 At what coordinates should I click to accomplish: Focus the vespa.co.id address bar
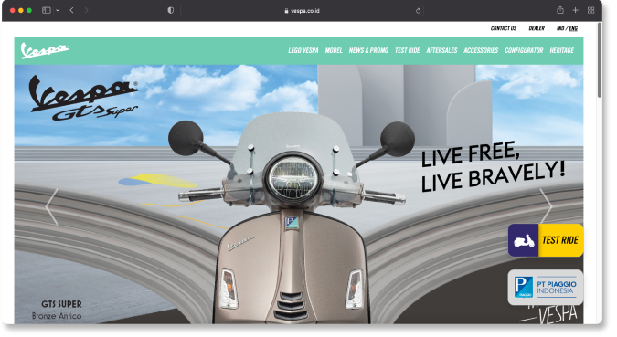(302, 11)
